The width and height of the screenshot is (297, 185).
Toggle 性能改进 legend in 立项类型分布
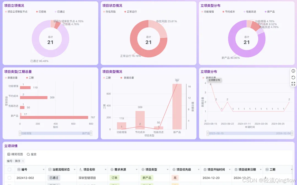coord(250,12)
